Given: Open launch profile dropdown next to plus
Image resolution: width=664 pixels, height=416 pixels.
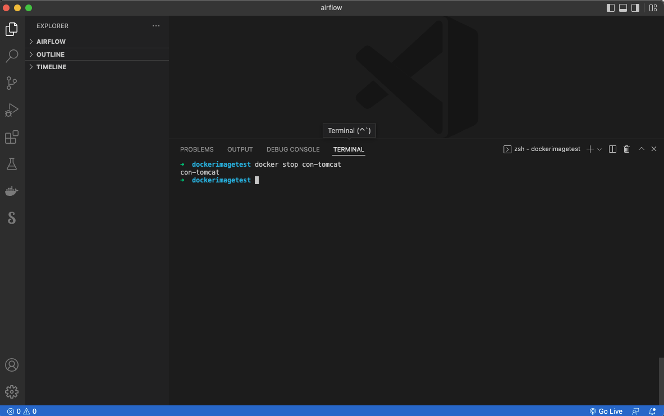Looking at the screenshot, I should [x=599, y=149].
